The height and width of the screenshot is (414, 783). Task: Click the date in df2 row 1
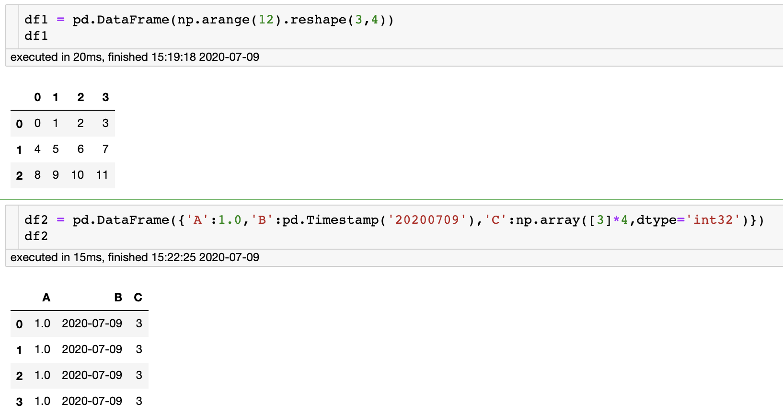pyautogui.click(x=92, y=349)
